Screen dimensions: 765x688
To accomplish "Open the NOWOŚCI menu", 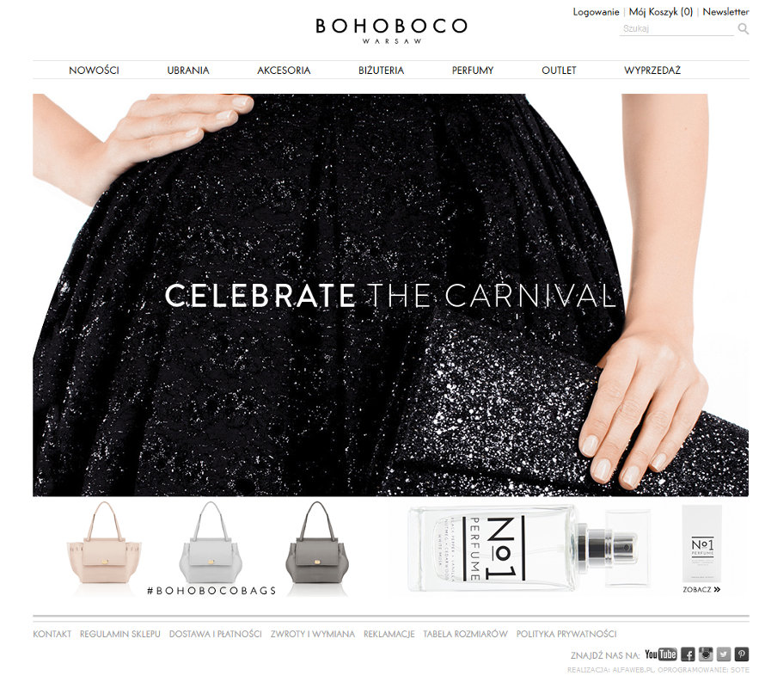I will (x=94, y=71).
